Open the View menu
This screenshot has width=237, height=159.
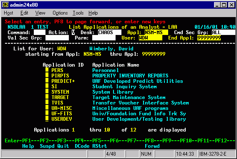point(40,13)
